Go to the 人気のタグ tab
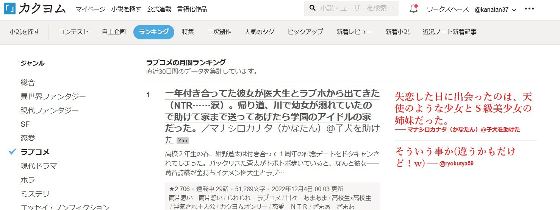 [259, 32]
